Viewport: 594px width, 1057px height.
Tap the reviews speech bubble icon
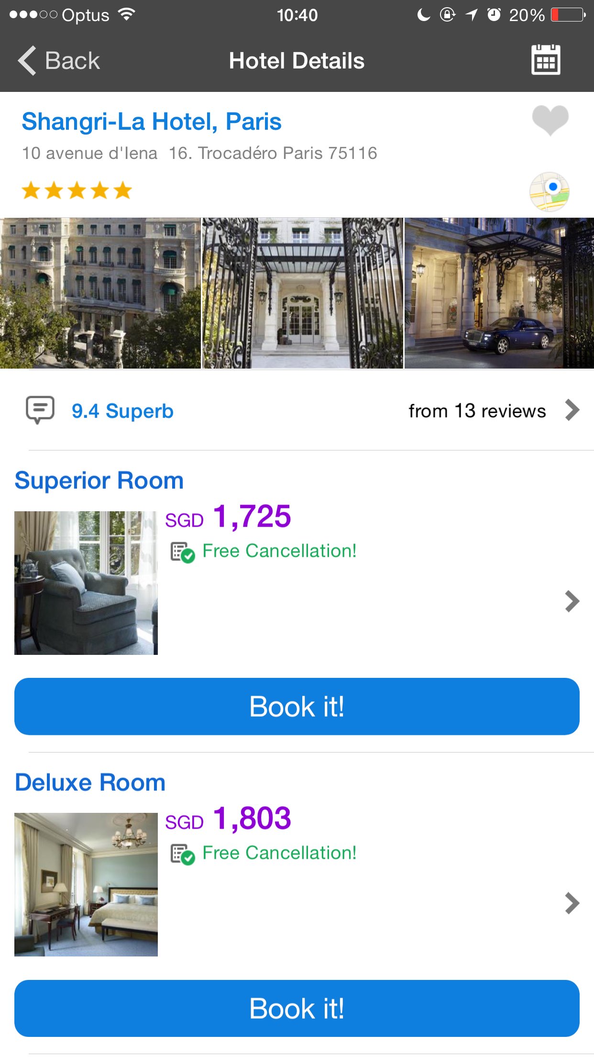point(40,410)
